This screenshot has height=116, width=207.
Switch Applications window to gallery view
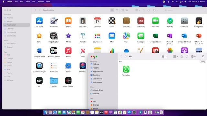click(127, 10)
